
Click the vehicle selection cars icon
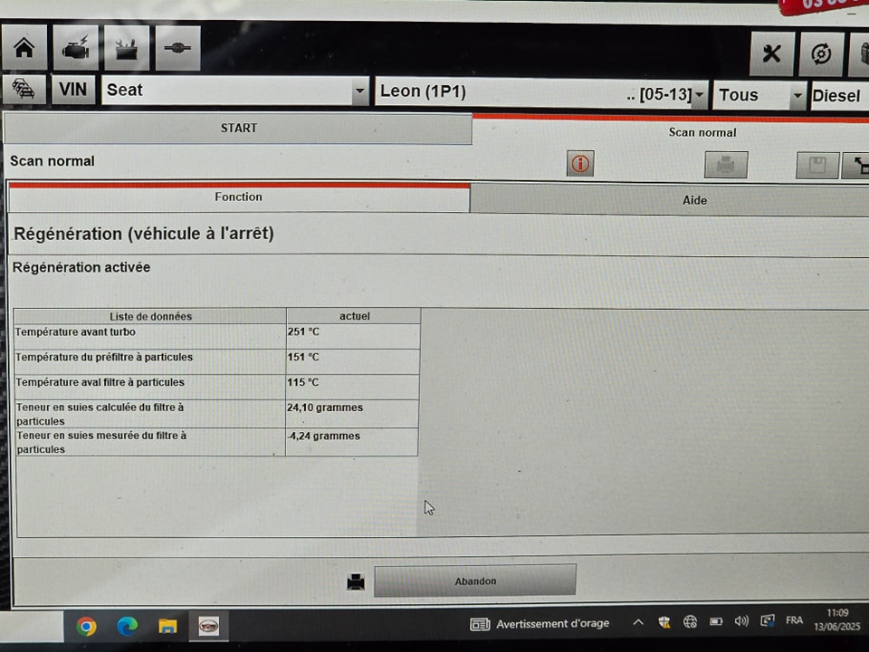point(24,90)
